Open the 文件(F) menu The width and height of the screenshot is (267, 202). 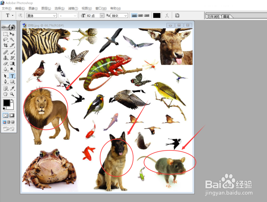point(6,8)
